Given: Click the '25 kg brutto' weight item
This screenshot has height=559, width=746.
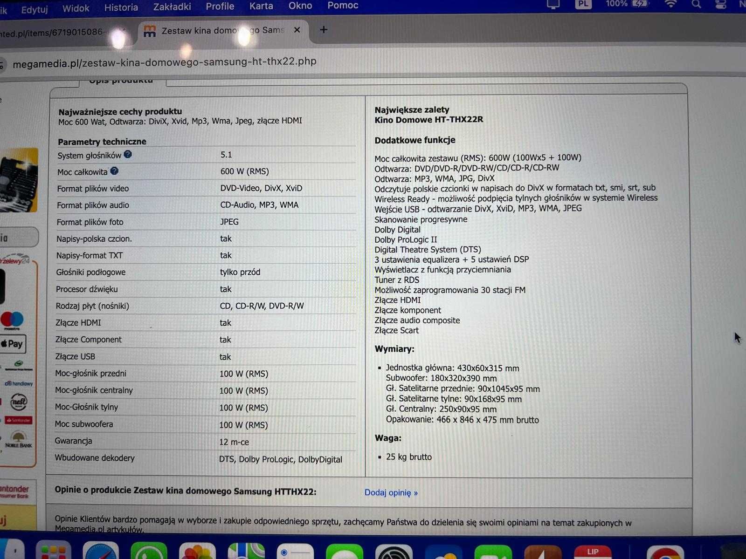Looking at the screenshot, I should (x=408, y=457).
